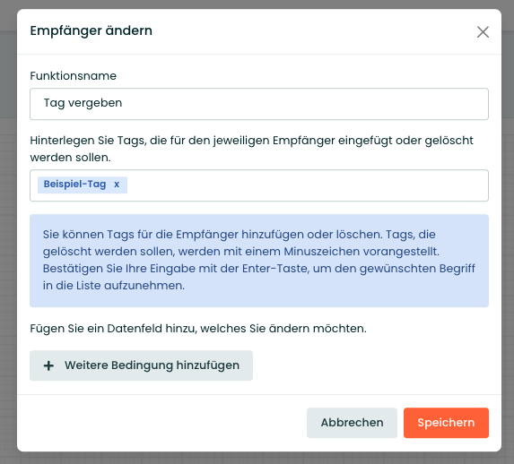
Task: Click the Fügen Sie ein Datenfeld hinzu text
Action: coord(198,329)
